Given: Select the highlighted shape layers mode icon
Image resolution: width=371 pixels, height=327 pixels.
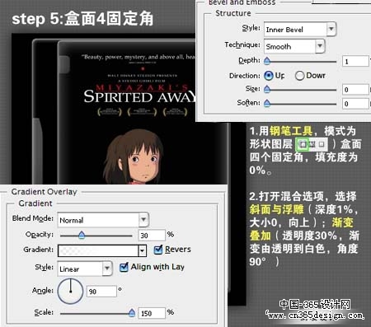Looking at the screenshot, I should [303, 144].
